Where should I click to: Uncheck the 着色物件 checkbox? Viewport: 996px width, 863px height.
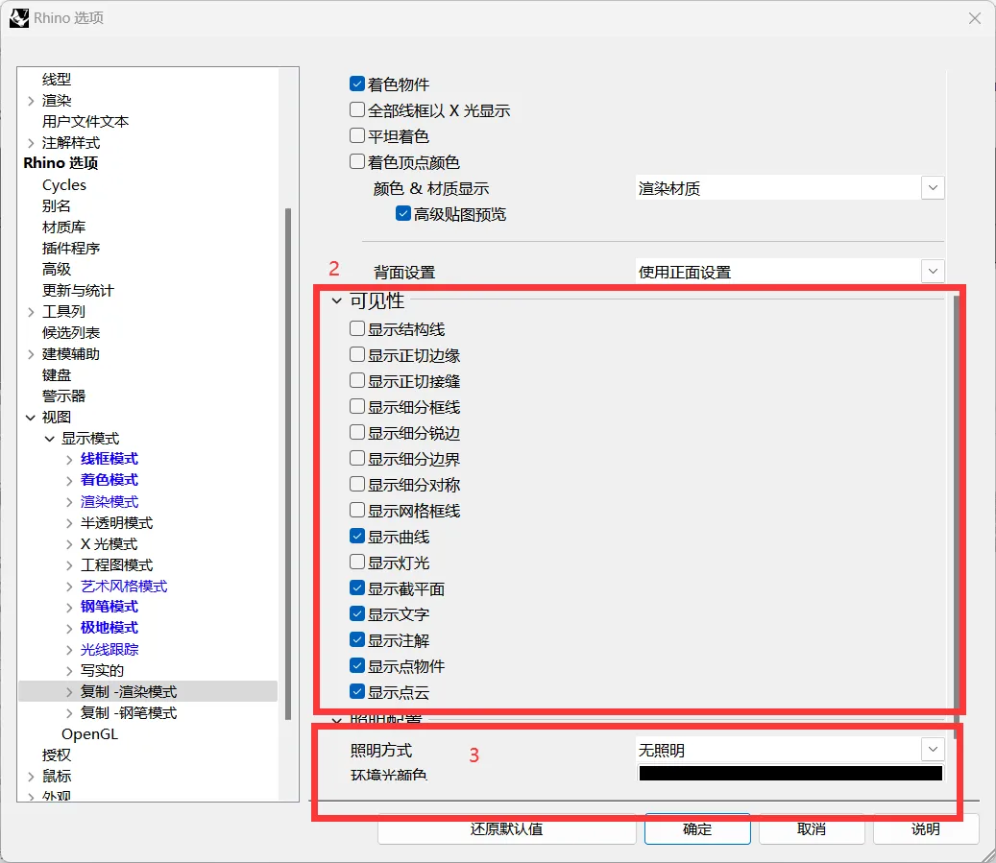(357, 84)
